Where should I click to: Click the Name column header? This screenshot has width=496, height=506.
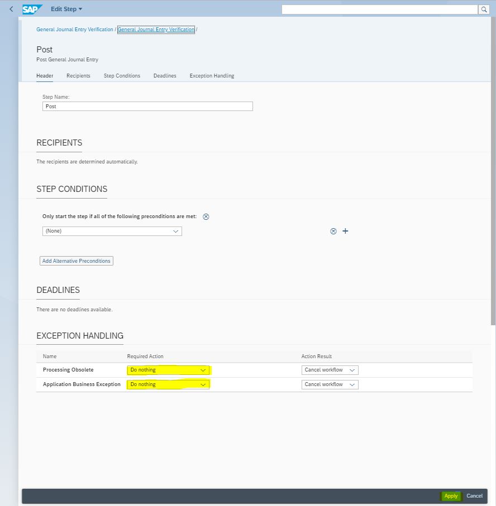[50, 356]
